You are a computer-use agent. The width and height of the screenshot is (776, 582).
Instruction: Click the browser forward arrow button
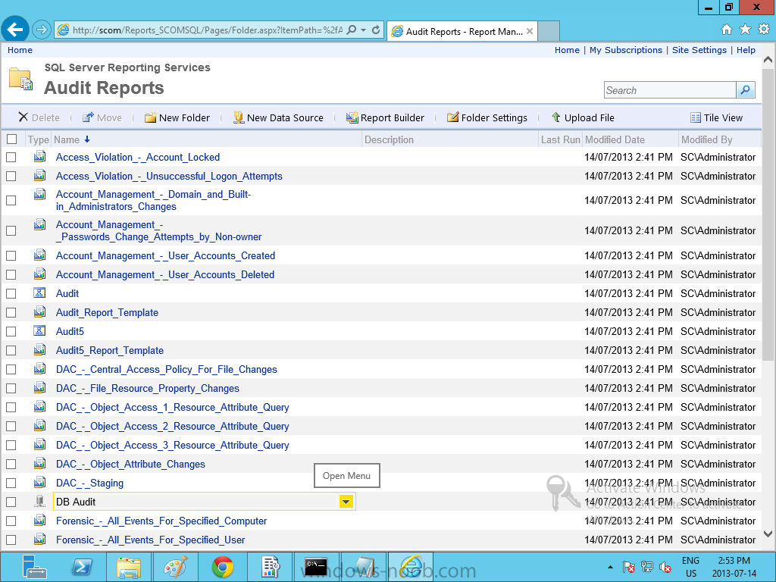point(42,30)
